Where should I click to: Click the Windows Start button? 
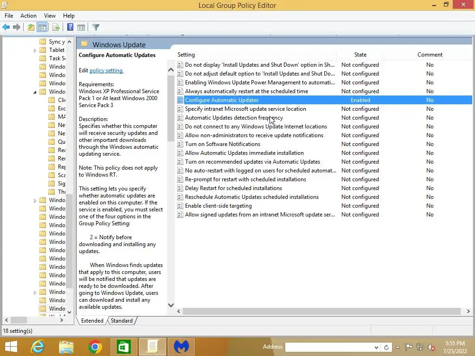(11, 347)
